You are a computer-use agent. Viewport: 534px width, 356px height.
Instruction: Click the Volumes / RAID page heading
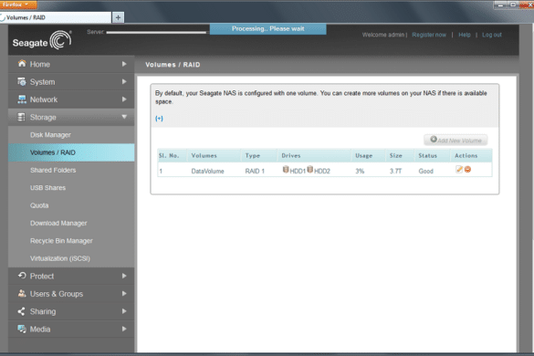click(173, 65)
